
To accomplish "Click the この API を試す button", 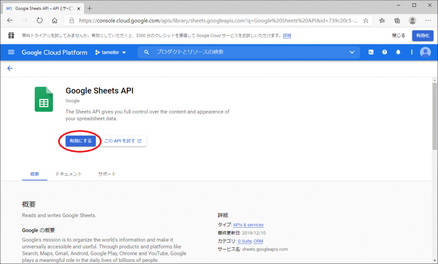I will point(123,141).
